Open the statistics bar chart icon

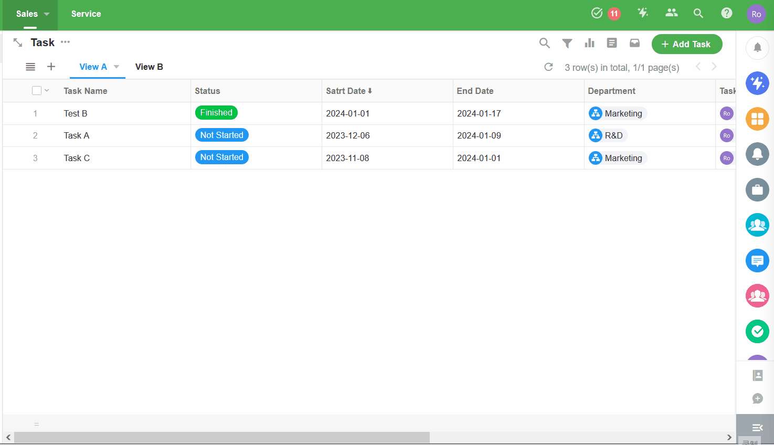[x=589, y=44]
